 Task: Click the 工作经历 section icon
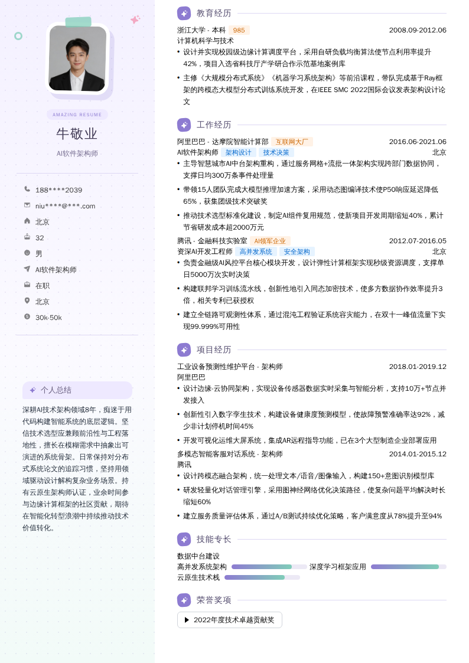(184, 125)
